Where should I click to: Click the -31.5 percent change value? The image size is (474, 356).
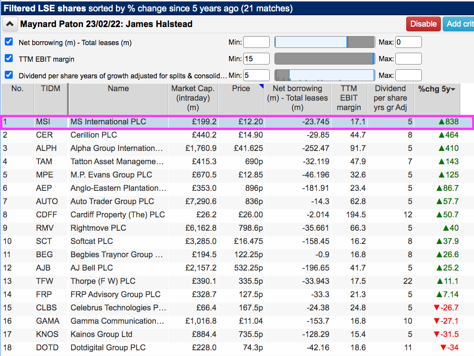tap(446, 335)
